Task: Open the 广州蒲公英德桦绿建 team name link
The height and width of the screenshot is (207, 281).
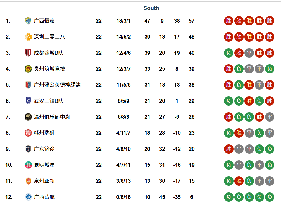Action: tap(57, 85)
